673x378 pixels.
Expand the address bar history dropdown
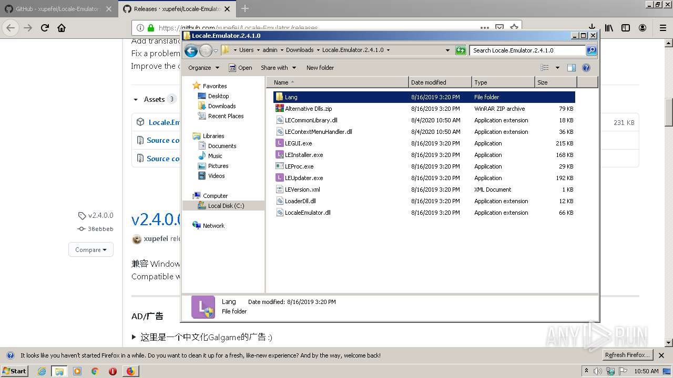click(447, 50)
